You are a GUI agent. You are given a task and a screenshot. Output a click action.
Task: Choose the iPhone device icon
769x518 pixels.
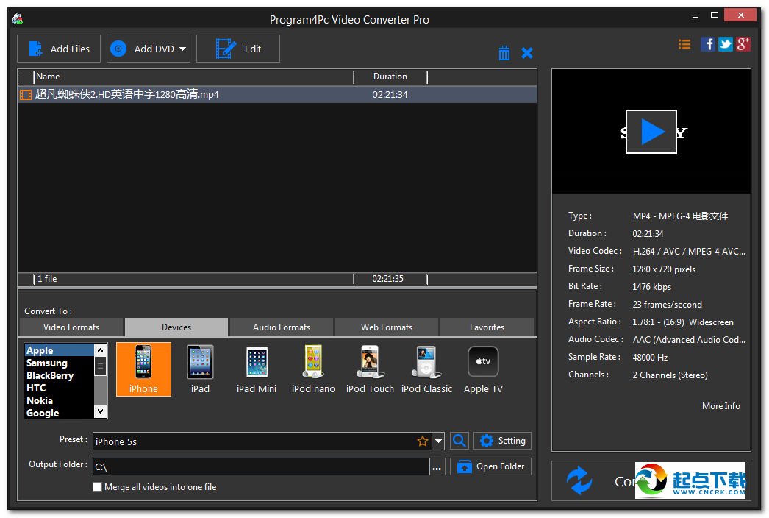click(x=143, y=369)
